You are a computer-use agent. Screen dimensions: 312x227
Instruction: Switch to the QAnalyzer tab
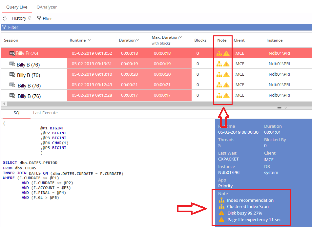47,7
